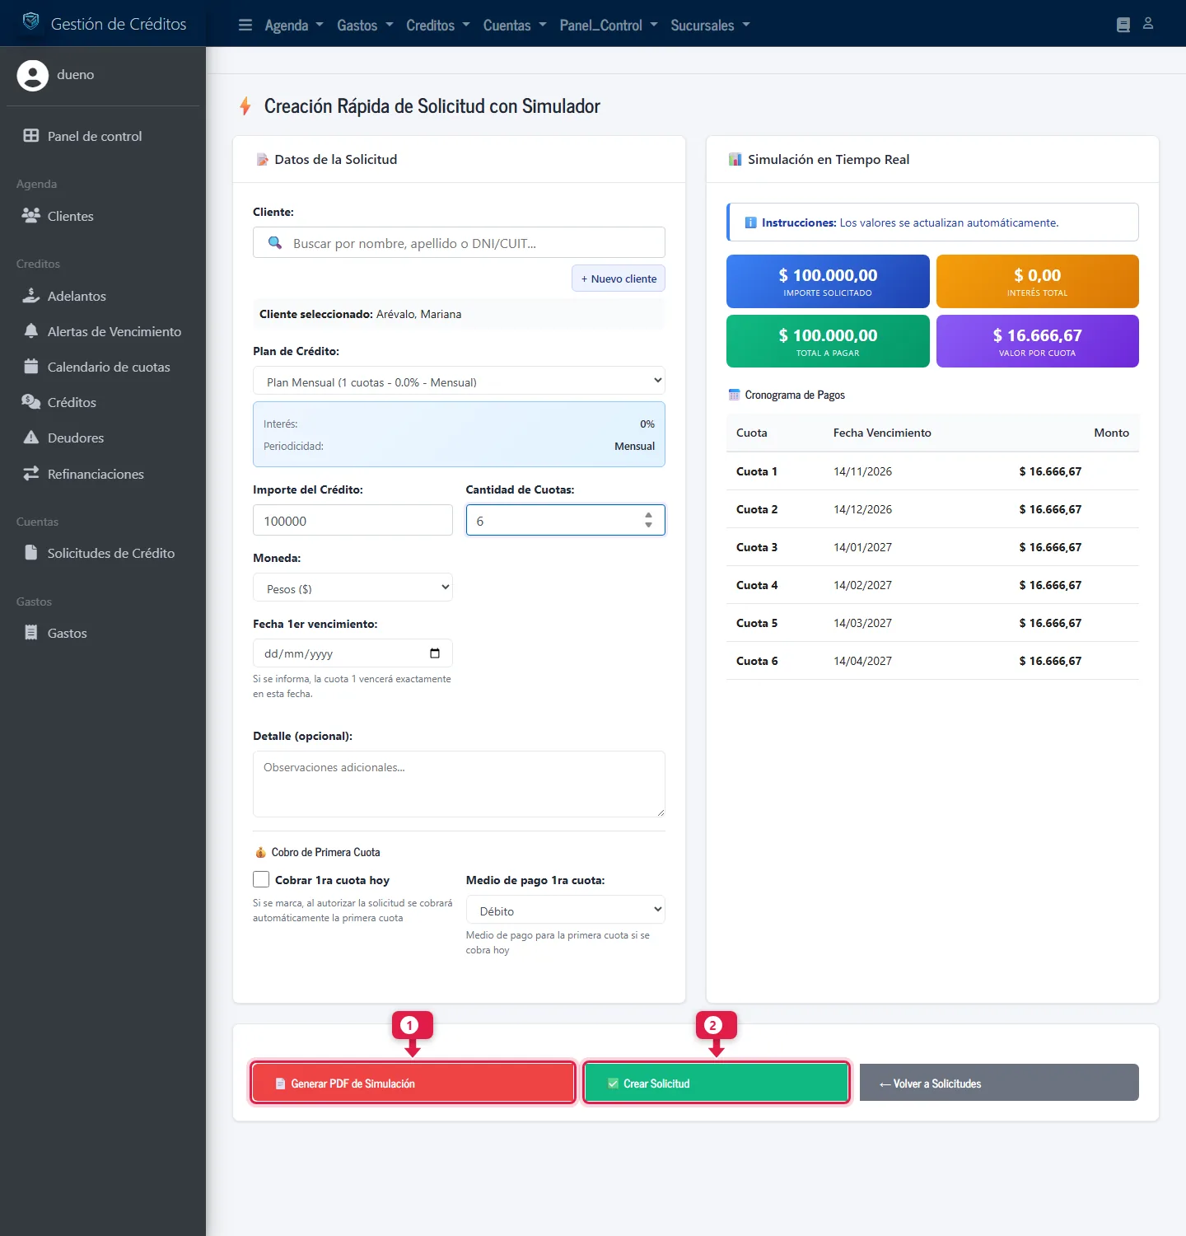Viewport: 1186px width, 1236px height.
Task: Enable Cobrar 1ra cuota hoy checkbox
Action: pyautogui.click(x=261, y=879)
